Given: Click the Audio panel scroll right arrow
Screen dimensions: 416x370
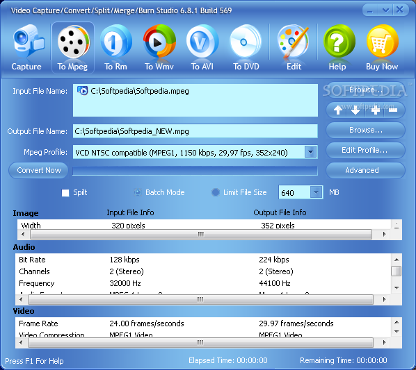Looking at the screenshot, I should (x=384, y=300).
